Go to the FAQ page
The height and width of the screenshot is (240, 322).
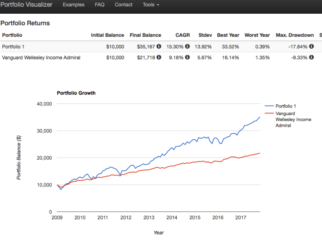[x=100, y=5]
